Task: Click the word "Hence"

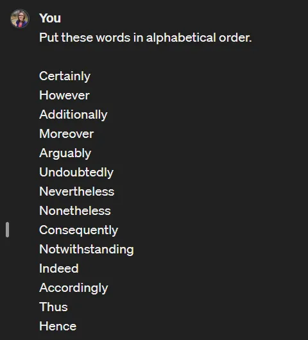Action: [58, 327]
